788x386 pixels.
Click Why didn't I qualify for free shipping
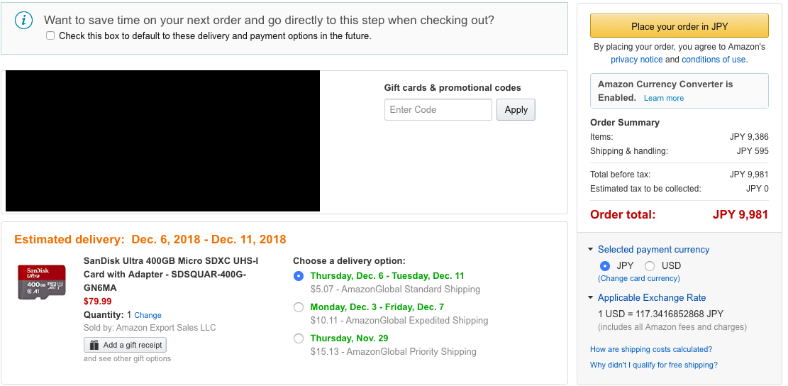tap(653, 365)
